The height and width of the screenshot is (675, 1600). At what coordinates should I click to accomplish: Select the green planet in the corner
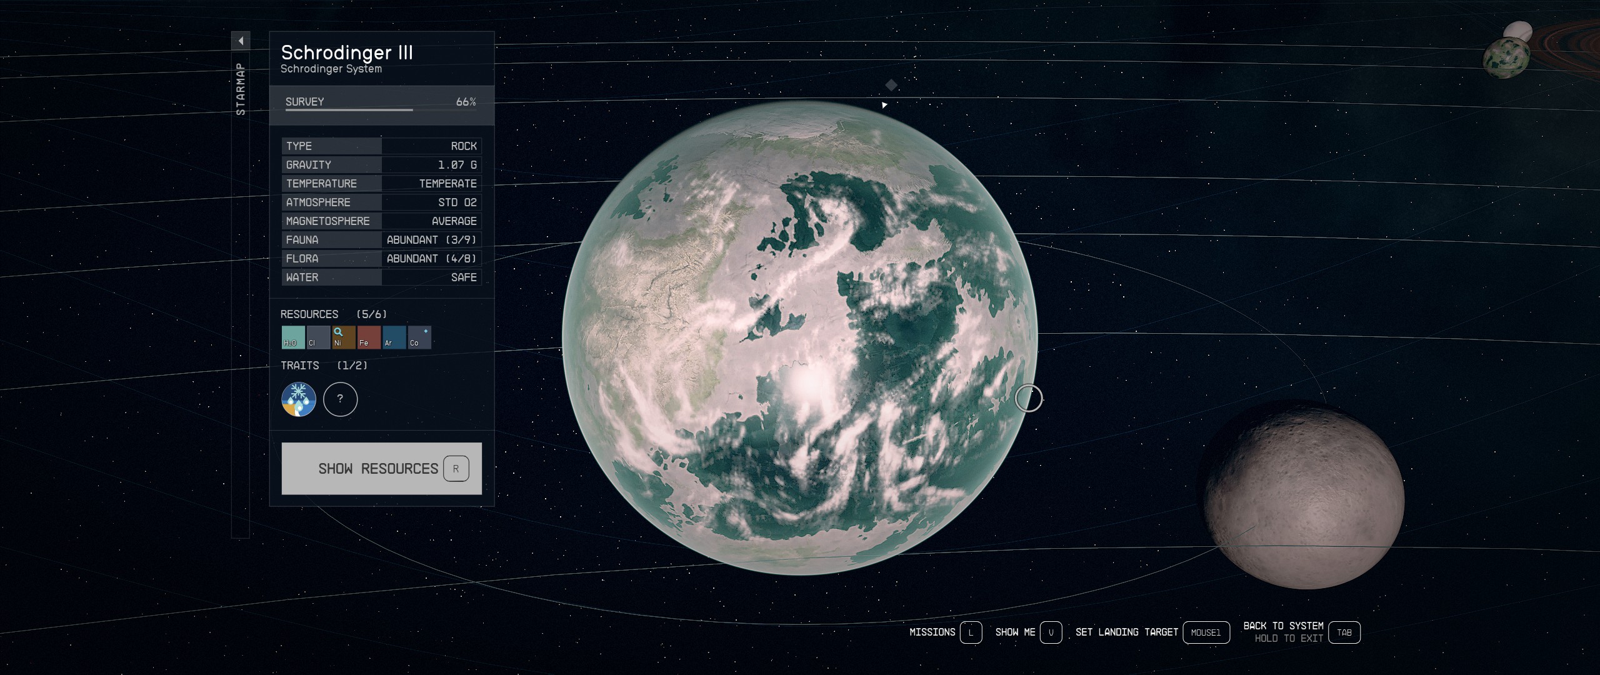pyautogui.click(x=1506, y=57)
